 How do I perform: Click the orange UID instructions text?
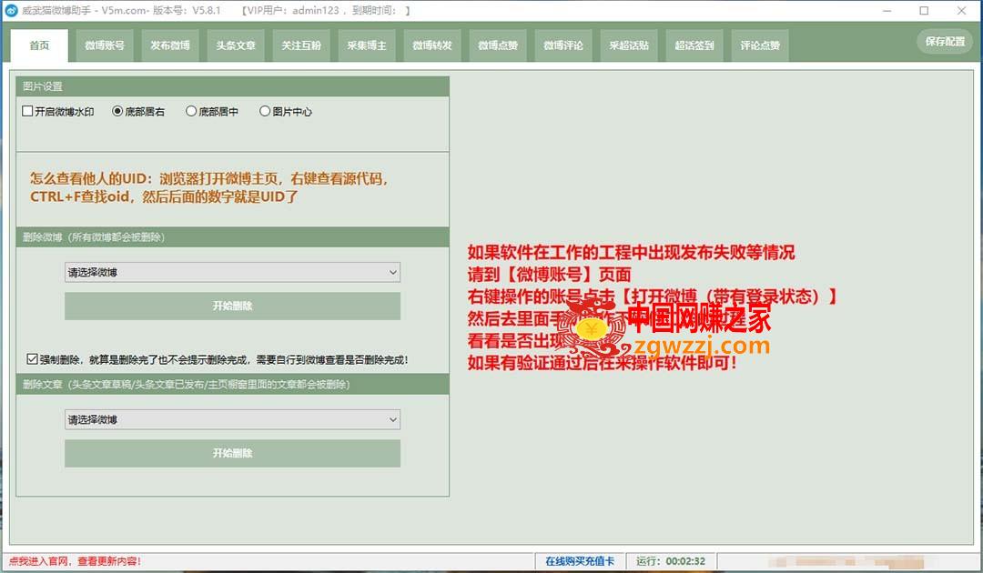click(x=209, y=187)
